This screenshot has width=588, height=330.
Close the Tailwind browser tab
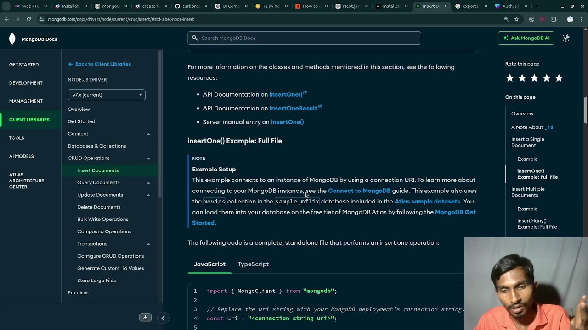(286, 6)
